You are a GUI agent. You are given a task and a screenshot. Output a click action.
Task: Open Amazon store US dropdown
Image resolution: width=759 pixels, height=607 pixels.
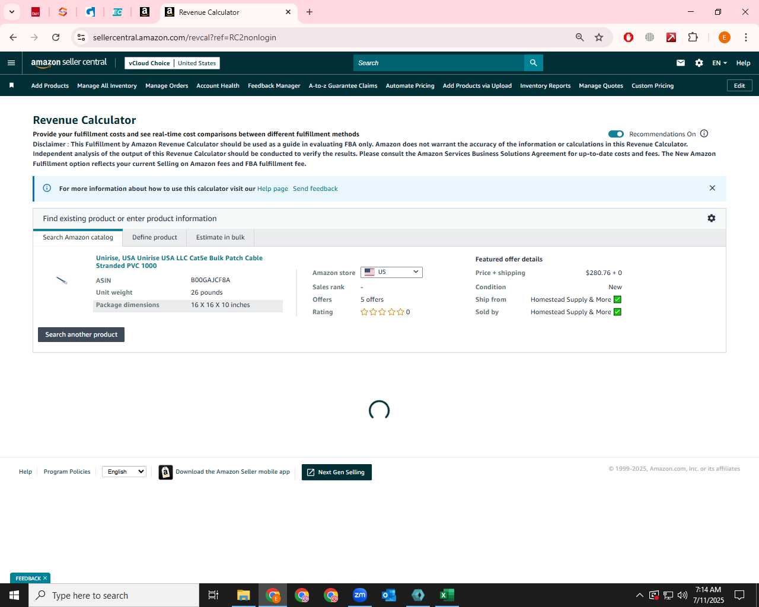(x=391, y=272)
